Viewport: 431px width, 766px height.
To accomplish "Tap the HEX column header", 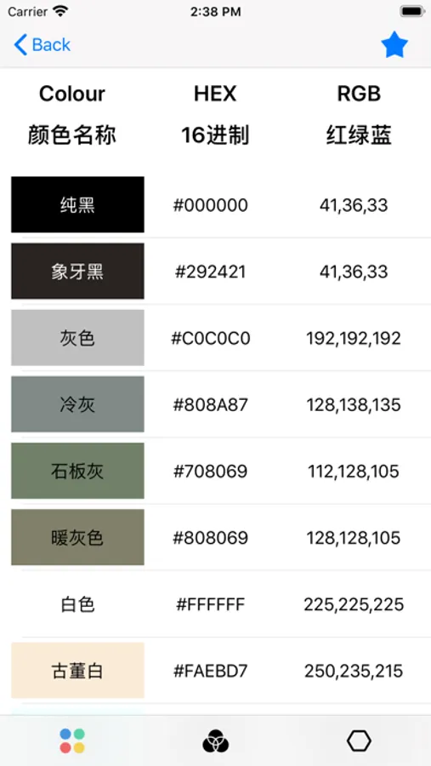I will coord(215,94).
